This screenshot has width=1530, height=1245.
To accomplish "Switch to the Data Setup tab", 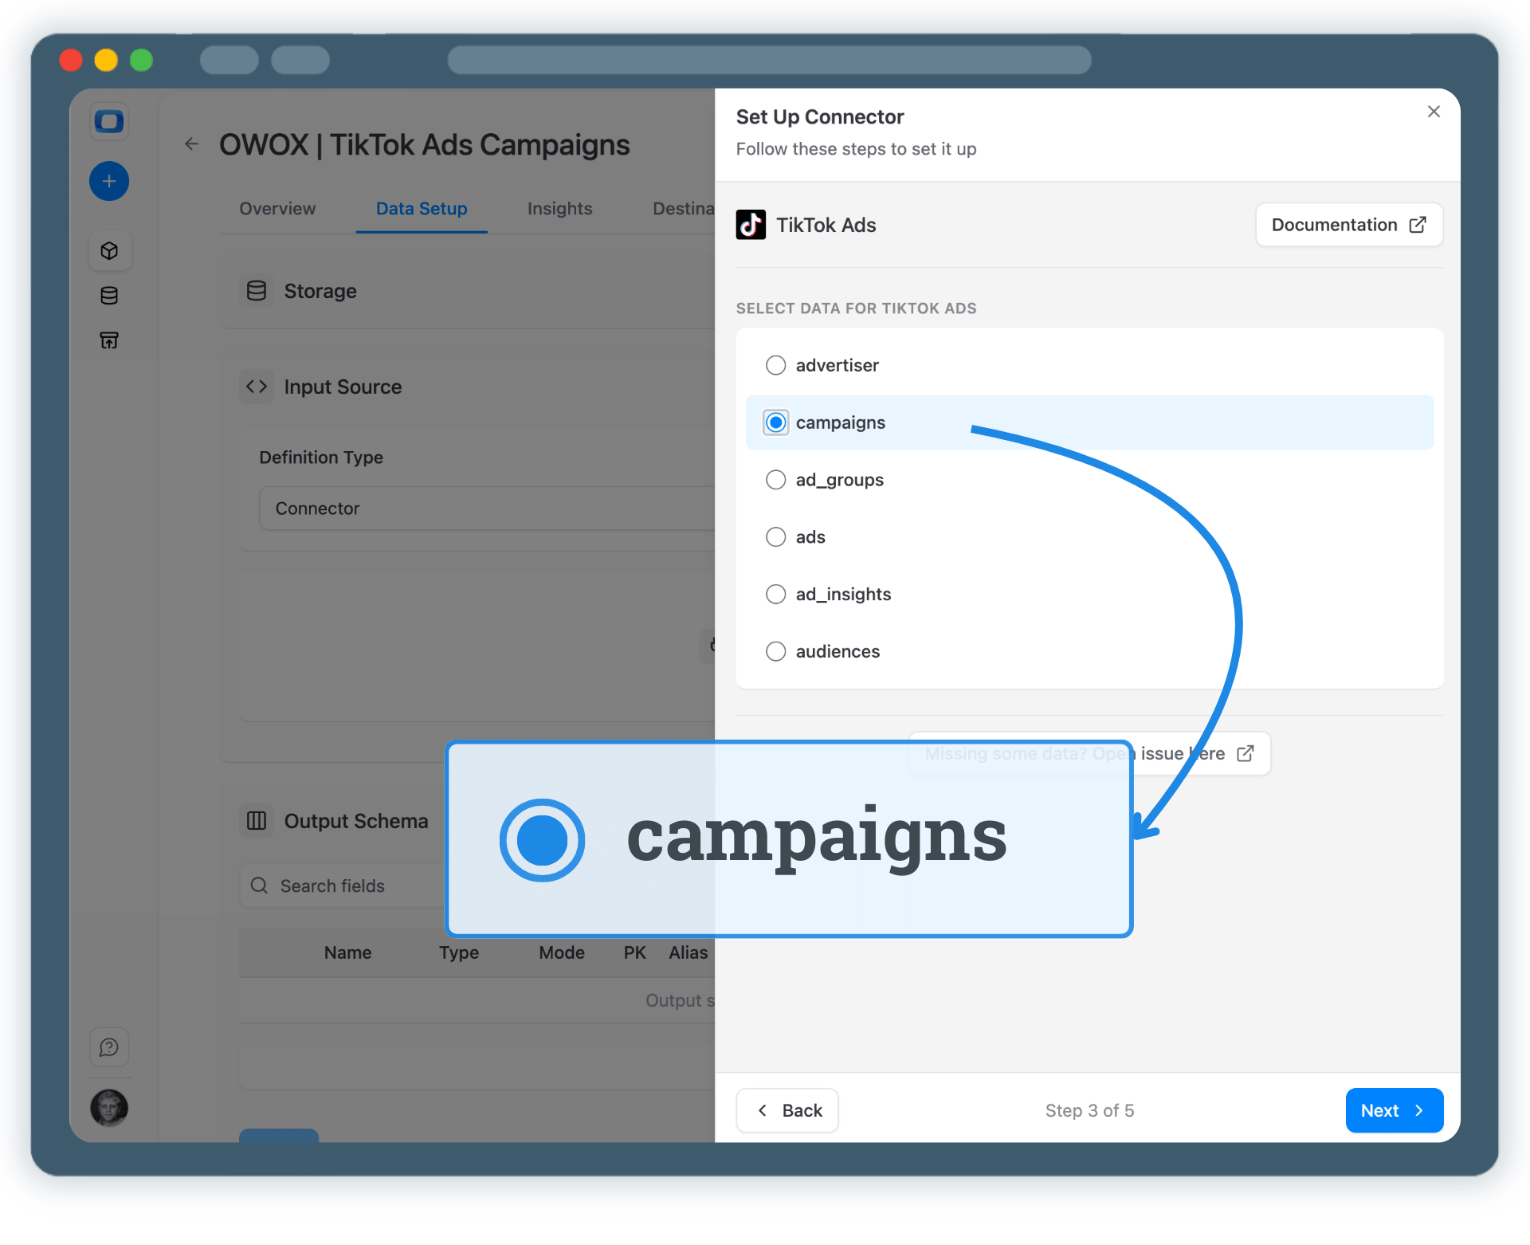I will pos(422,209).
